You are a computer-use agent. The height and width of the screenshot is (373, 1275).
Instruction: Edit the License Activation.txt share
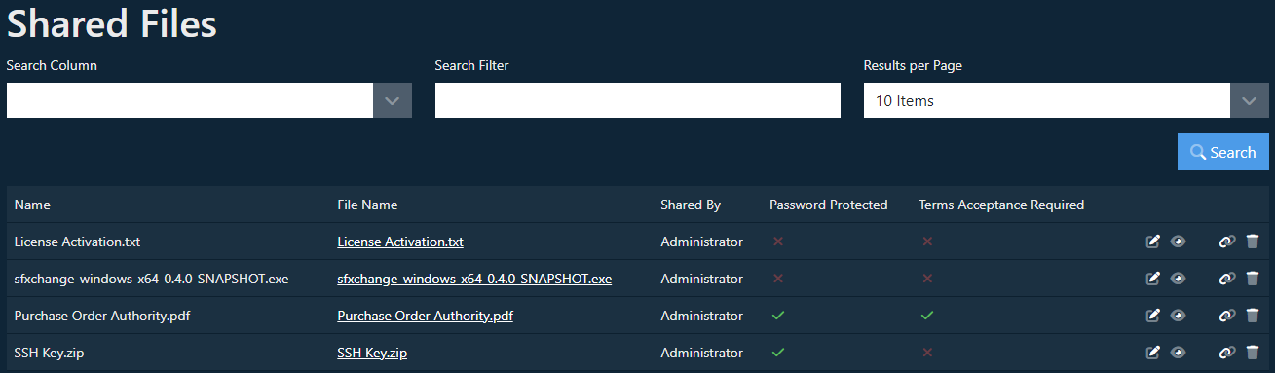(x=1153, y=242)
